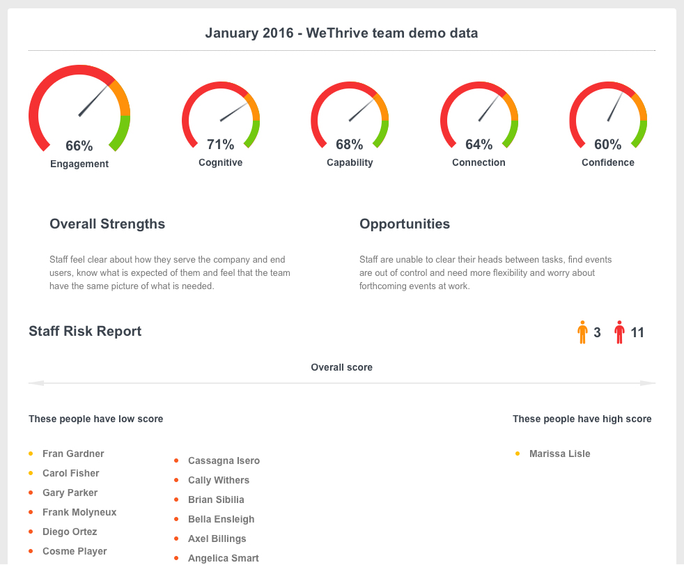Select Marissa Lisle from the high score list
The height and width of the screenshot is (565, 684).
(559, 454)
